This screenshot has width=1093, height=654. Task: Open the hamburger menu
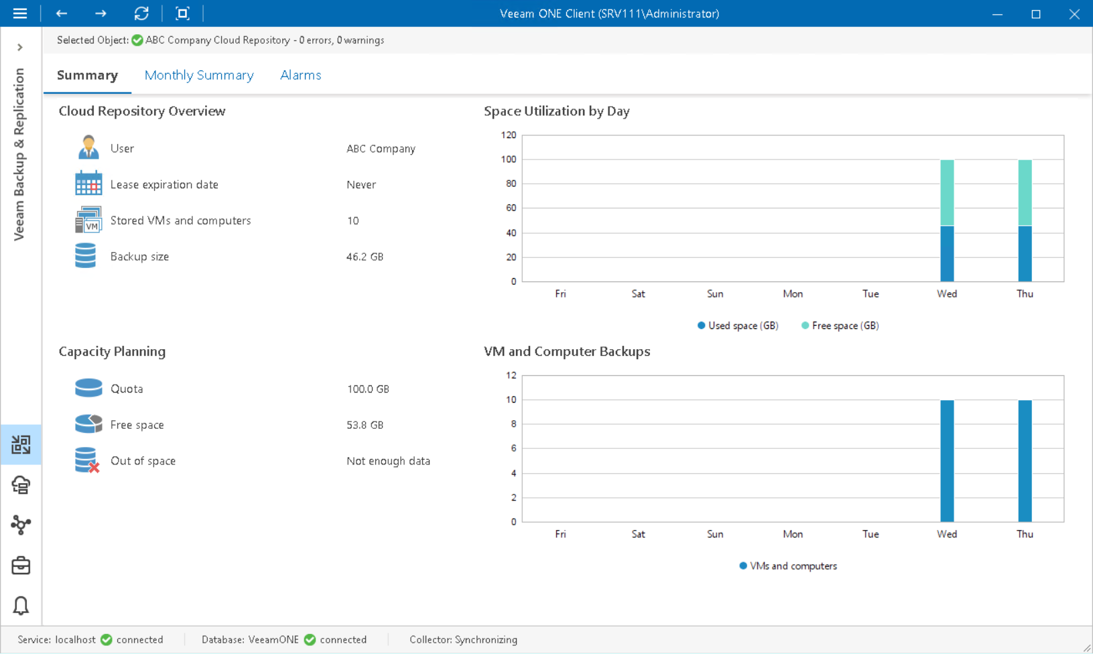tap(19, 13)
